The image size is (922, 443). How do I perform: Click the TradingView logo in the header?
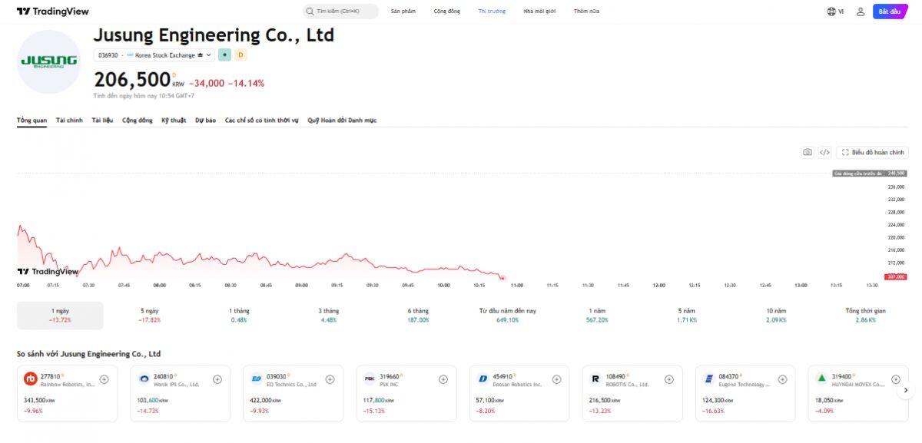point(53,12)
